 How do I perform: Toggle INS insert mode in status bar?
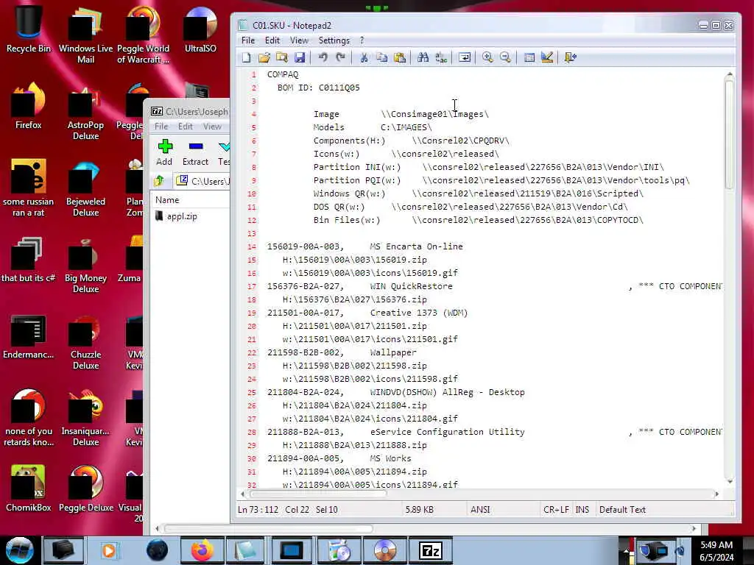[582, 509]
